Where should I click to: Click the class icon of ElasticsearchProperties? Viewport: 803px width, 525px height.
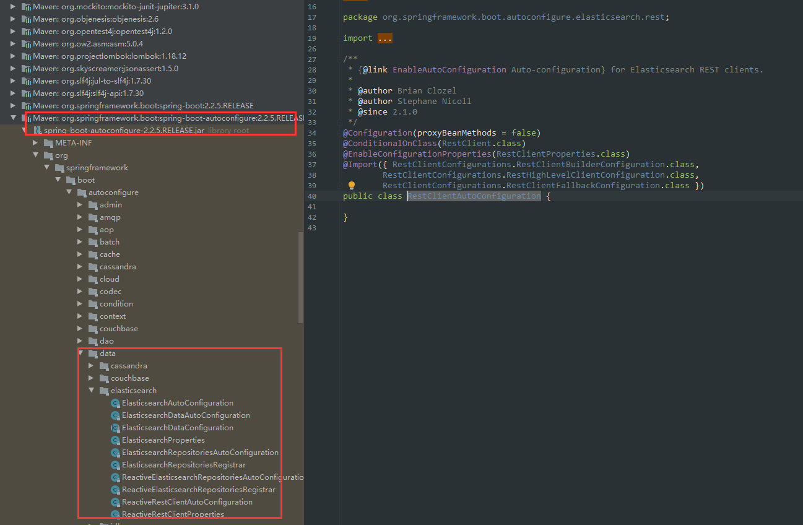pyautogui.click(x=115, y=440)
